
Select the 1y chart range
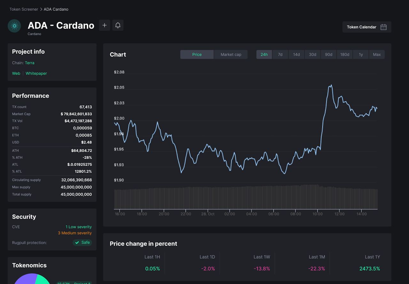click(x=361, y=55)
